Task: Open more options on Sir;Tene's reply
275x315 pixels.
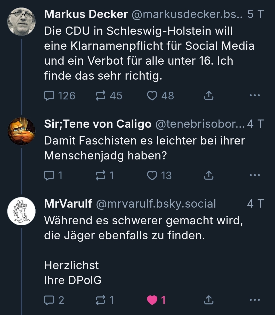Action: point(255,175)
